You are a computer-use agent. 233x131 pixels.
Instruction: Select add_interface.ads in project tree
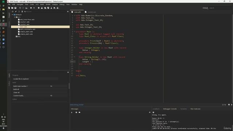pos(27,19)
